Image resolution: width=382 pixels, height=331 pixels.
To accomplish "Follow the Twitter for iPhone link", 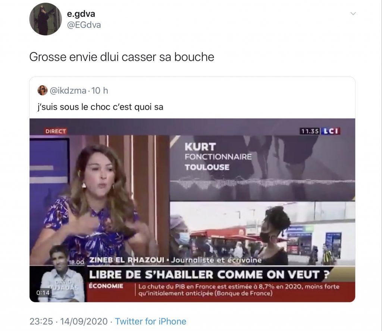I will pos(151,321).
